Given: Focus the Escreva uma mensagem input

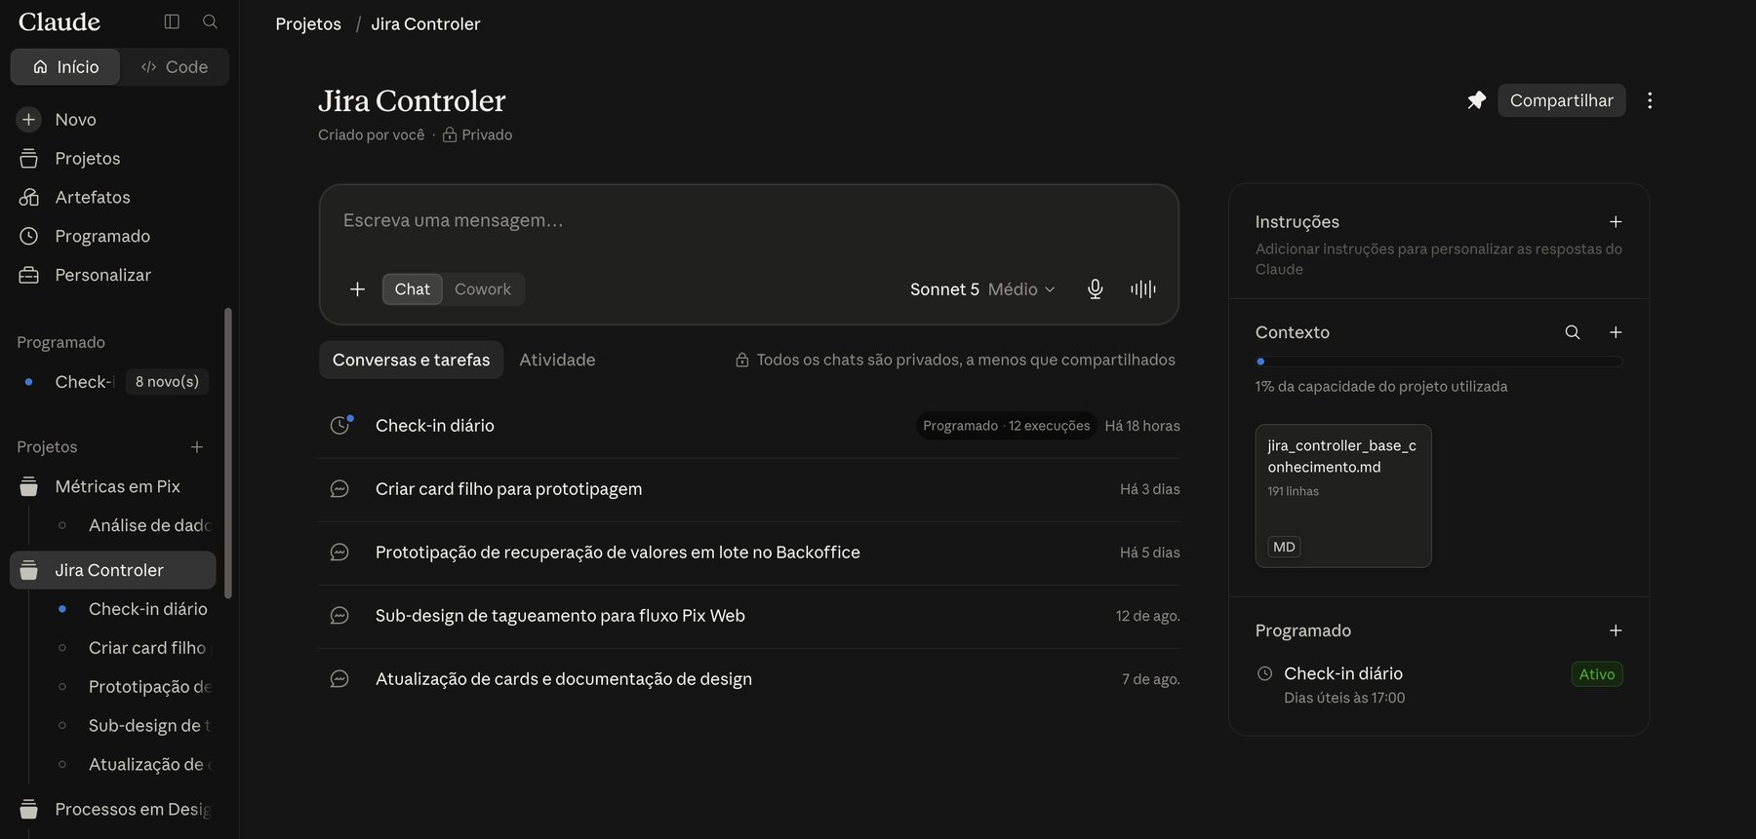Looking at the screenshot, I should [748, 221].
